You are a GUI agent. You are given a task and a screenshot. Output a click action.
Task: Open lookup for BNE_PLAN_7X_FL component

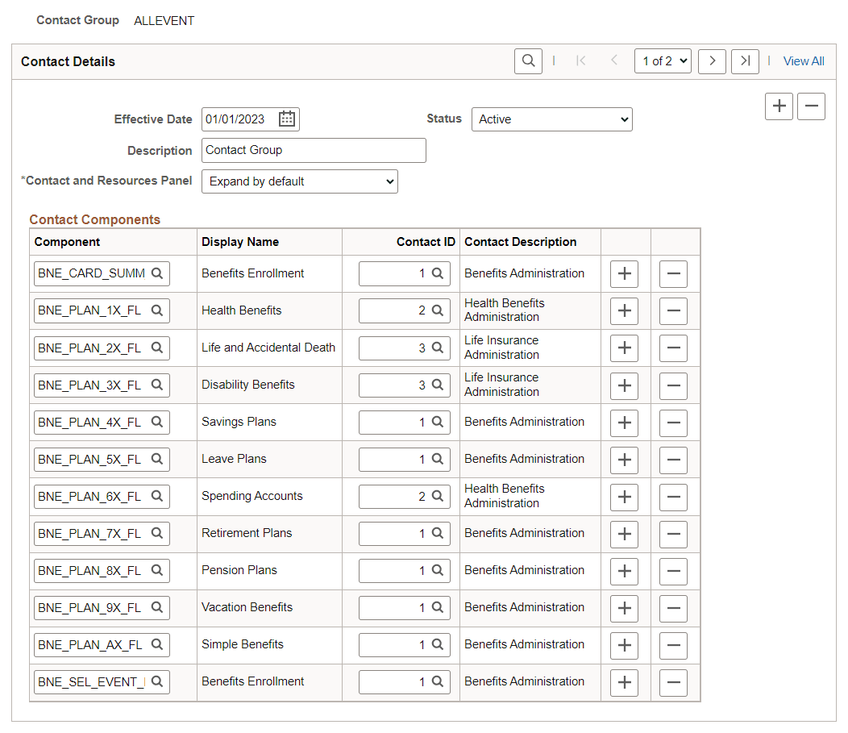[x=158, y=533]
